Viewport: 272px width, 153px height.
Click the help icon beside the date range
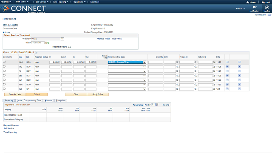36,52
